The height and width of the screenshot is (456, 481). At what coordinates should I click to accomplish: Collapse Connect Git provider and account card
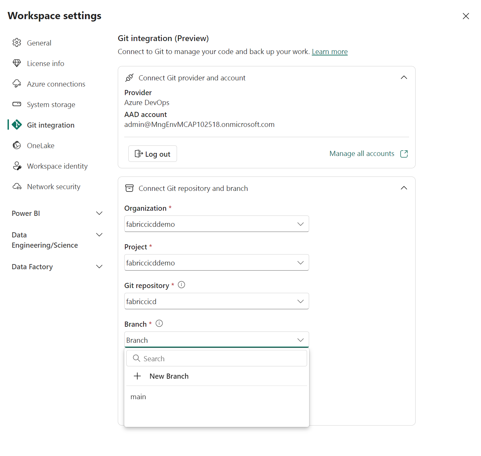click(x=404, y=78)
